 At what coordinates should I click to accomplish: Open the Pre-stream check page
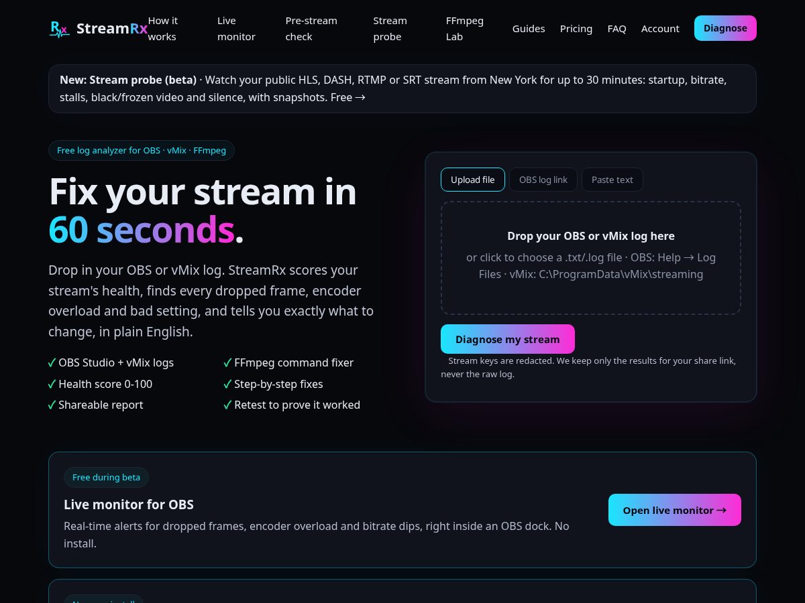tap(311, 29)
